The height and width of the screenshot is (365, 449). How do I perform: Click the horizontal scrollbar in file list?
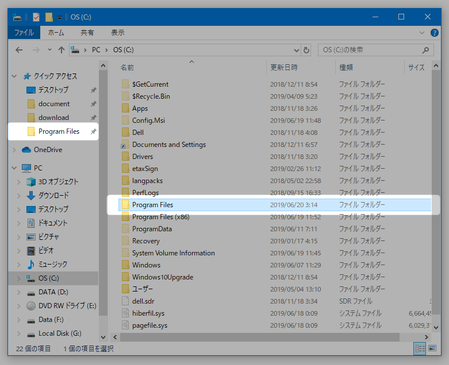[260, 337]
